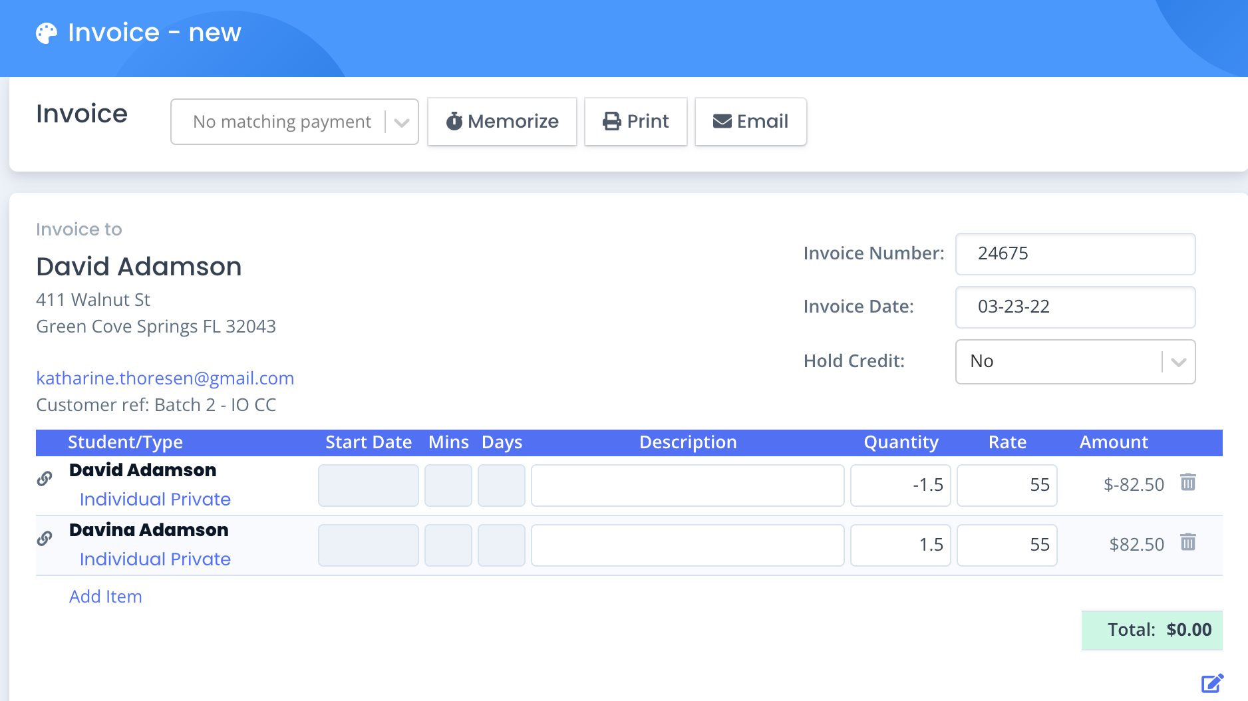The width and height of the screenshot is (1248, 701).
Task: Open katharine.thoresen@gmail.com email link
Action: 165,378
